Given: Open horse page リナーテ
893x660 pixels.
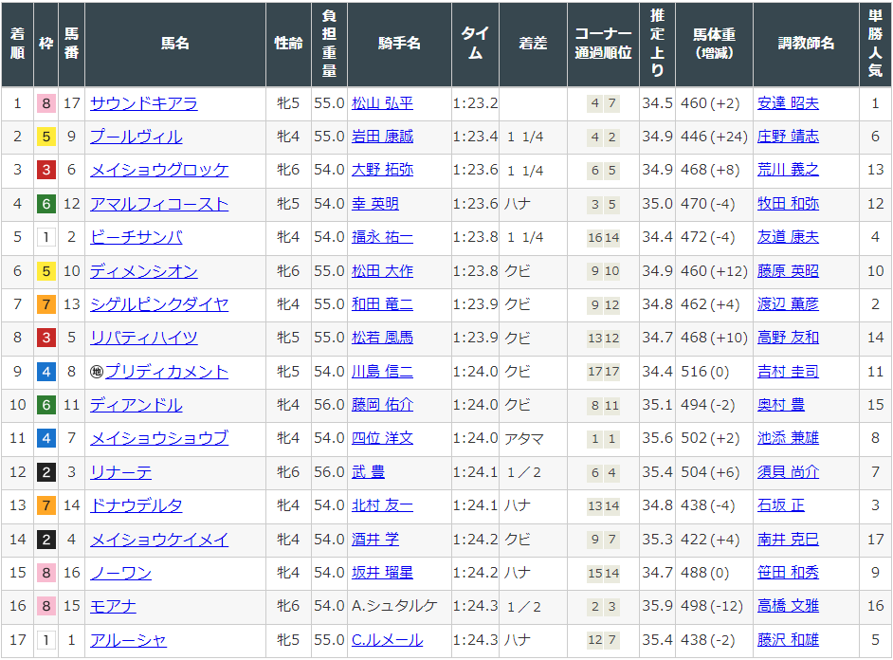Looking at the screenshot, I should coord(120,472).
